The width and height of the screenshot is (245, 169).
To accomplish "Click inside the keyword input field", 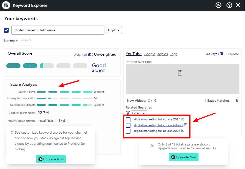I will click(58, 30).
